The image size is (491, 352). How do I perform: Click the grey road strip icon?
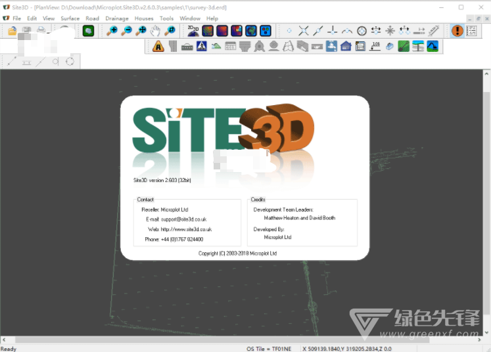[172, 47]
